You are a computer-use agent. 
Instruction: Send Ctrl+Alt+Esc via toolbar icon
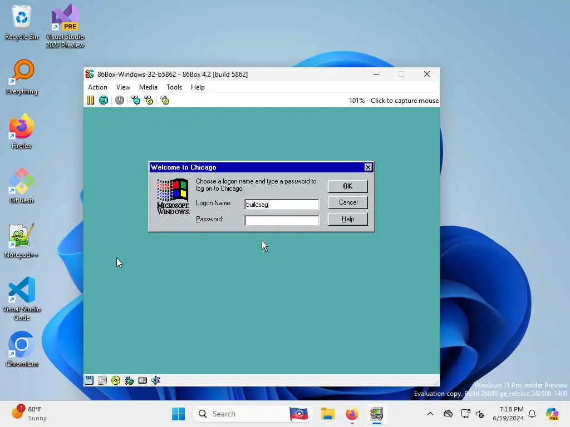[149, 100]
